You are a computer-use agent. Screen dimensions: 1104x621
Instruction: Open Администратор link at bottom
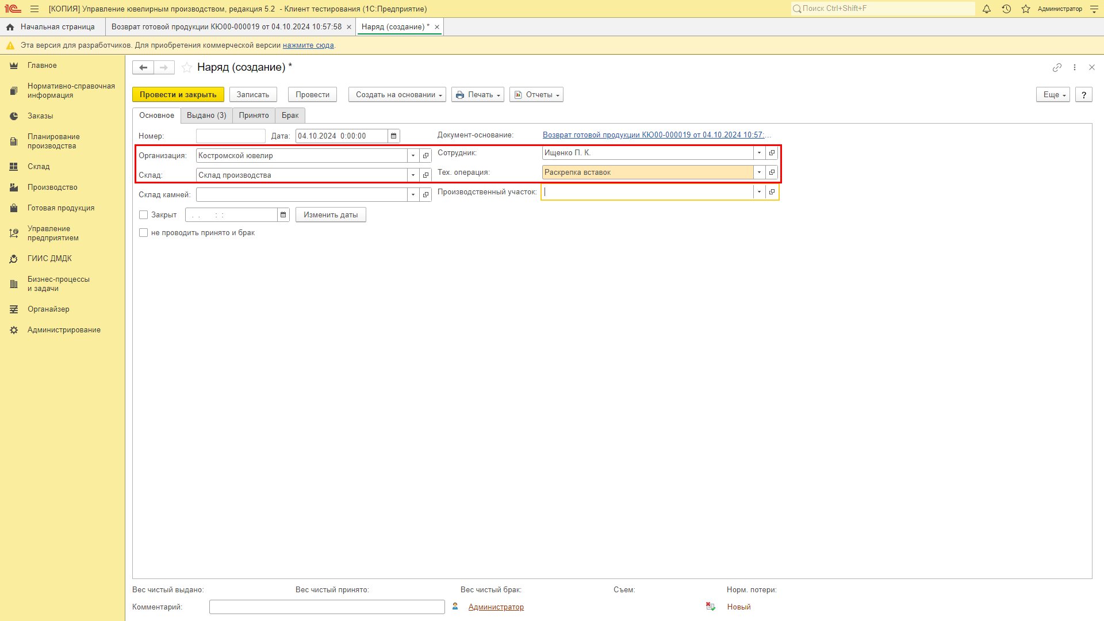(496, 607)
